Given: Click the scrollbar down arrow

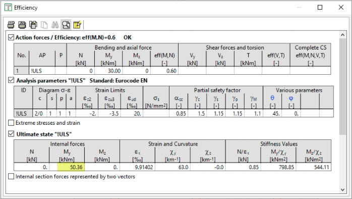Looking at the screenshot, I should pyautogui.click(x=342, y=190).
